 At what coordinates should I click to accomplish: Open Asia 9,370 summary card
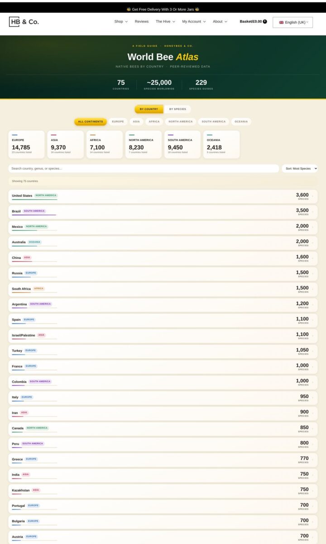[65, 145]
